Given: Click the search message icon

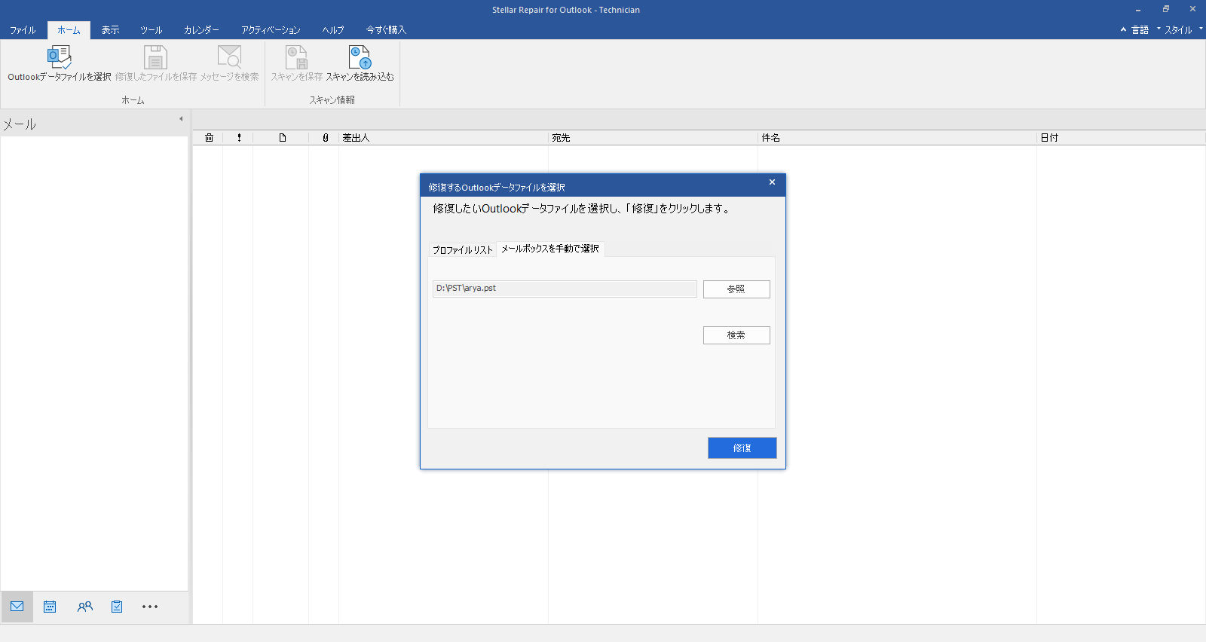Looking at the screenshot, I should click(229, 57).
